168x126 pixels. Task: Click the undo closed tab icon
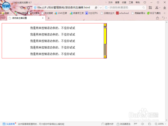click(163, 18)
